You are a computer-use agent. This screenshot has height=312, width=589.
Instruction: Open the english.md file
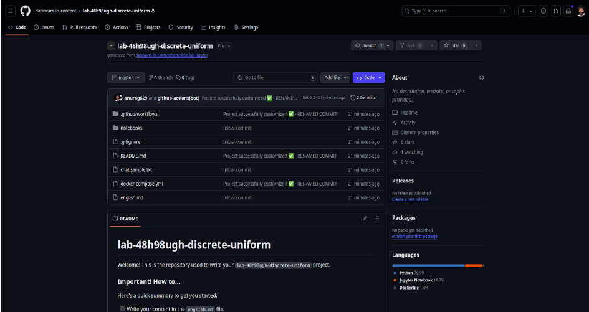132,197
